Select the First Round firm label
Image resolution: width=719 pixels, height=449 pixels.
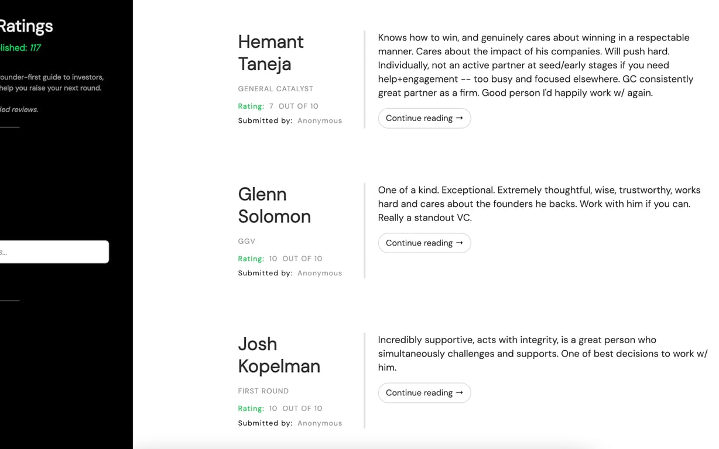[263, 391]
